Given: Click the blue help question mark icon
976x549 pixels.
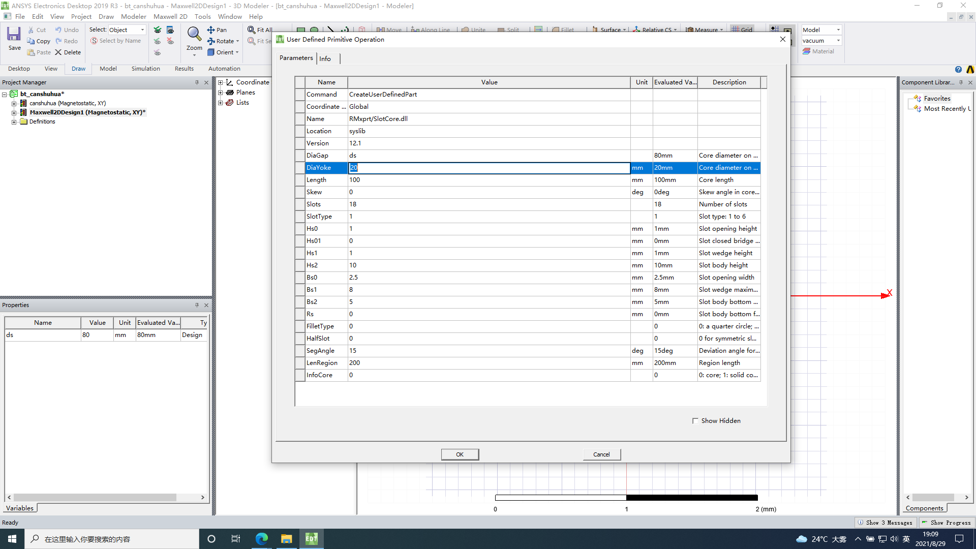Looking at the screenshot, I should pyautogui.click(x=958, y=70).
